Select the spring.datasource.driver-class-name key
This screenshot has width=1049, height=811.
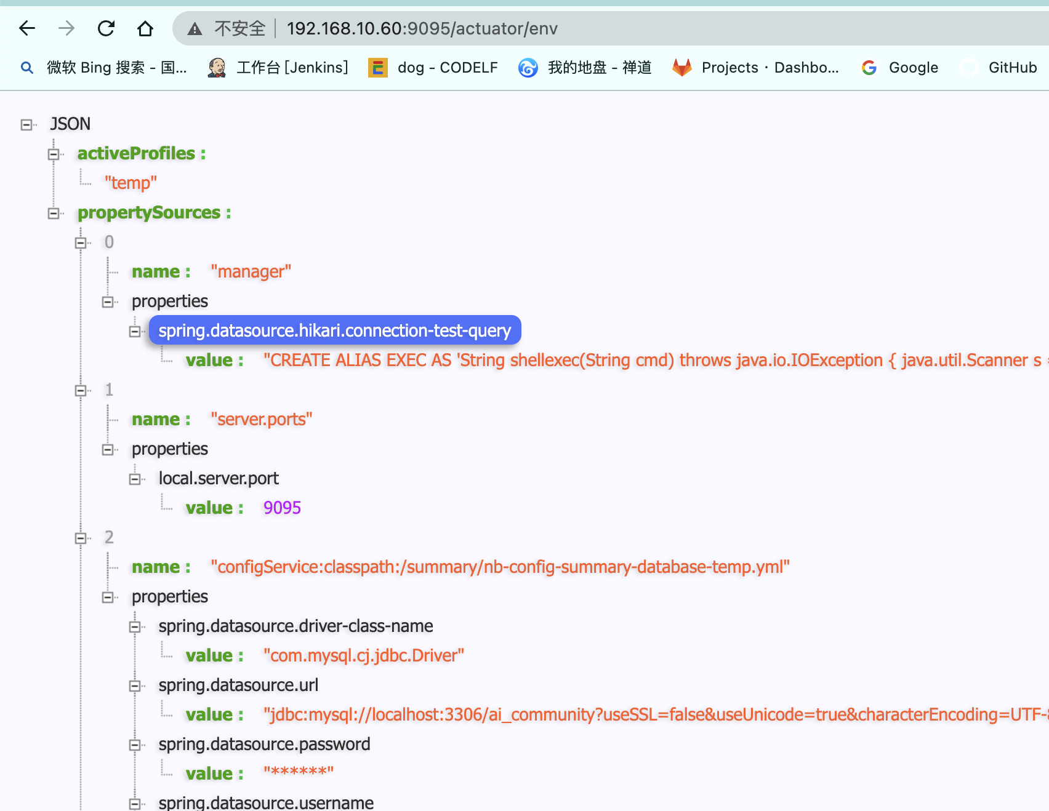(x=295, y=626)
